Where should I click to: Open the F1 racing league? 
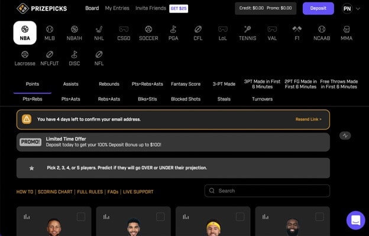[x=297, y=33]
